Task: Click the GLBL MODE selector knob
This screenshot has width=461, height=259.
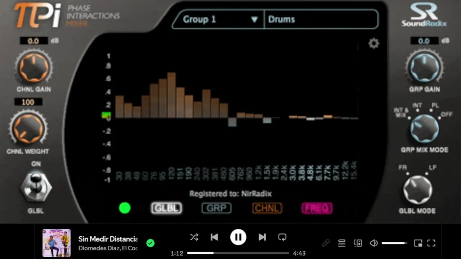Action: pyautogui.click(x=417, y=190)
